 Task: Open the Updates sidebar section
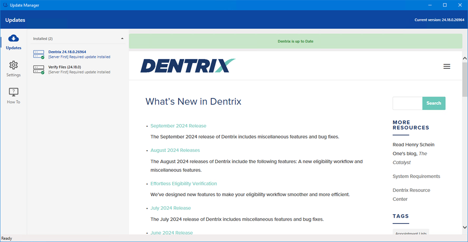click(13, 42)
